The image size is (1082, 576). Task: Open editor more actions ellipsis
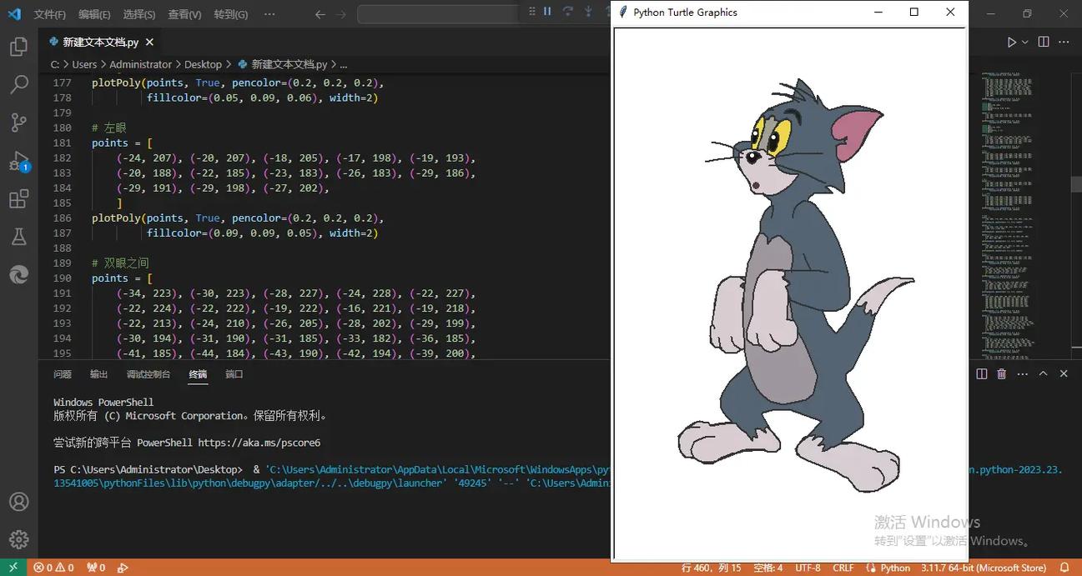(1064, 42)
